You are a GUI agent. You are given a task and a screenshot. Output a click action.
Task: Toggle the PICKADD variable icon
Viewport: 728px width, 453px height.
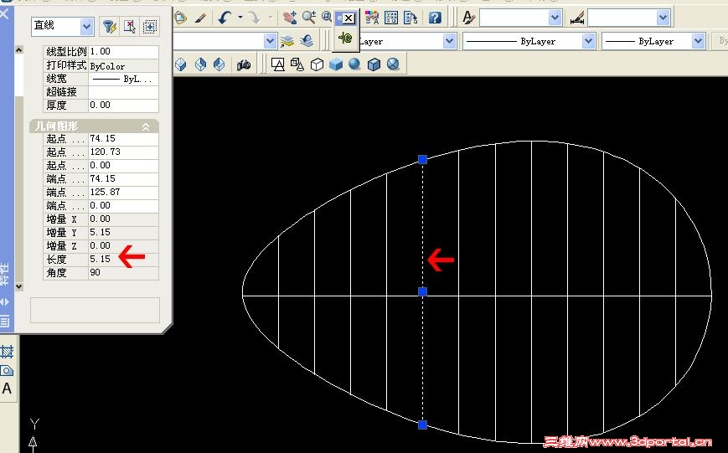coord(149,27)
